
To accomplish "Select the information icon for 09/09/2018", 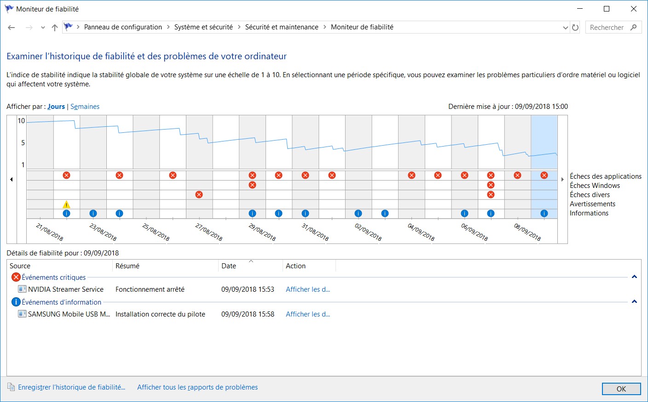I will (544, 213).
